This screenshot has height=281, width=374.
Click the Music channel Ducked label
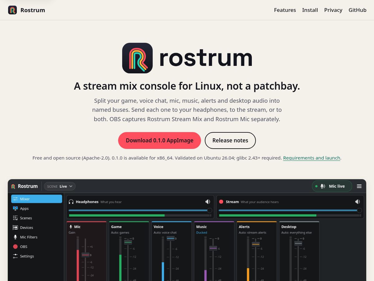pos(202,233)
